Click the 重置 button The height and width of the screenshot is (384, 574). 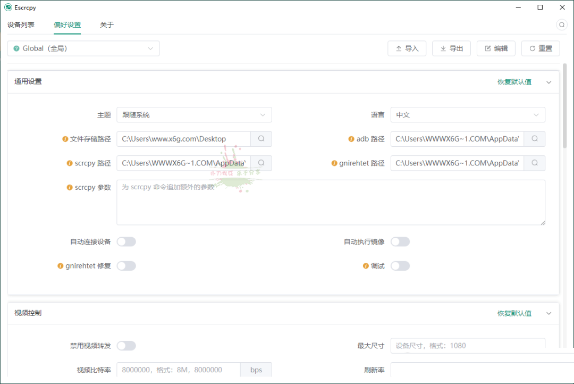coord(541,48)
